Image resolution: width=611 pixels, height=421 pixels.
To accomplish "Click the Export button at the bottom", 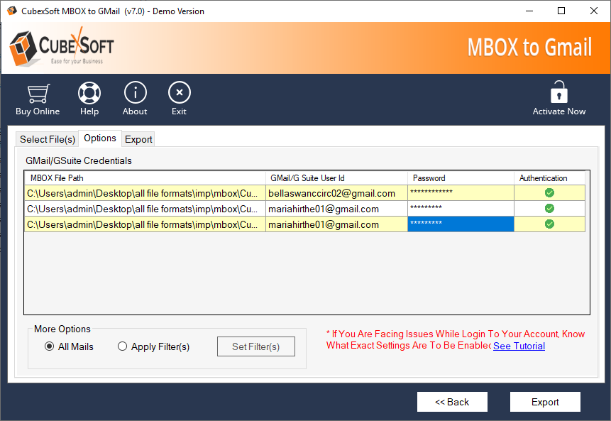I will (545, 402).
